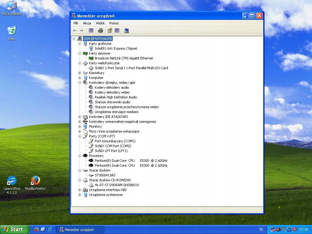Image resolution: width=312 pixels, height=234 pixels.
Task: Click the Print toolbar icon
Action: click(x=101, y=30)
